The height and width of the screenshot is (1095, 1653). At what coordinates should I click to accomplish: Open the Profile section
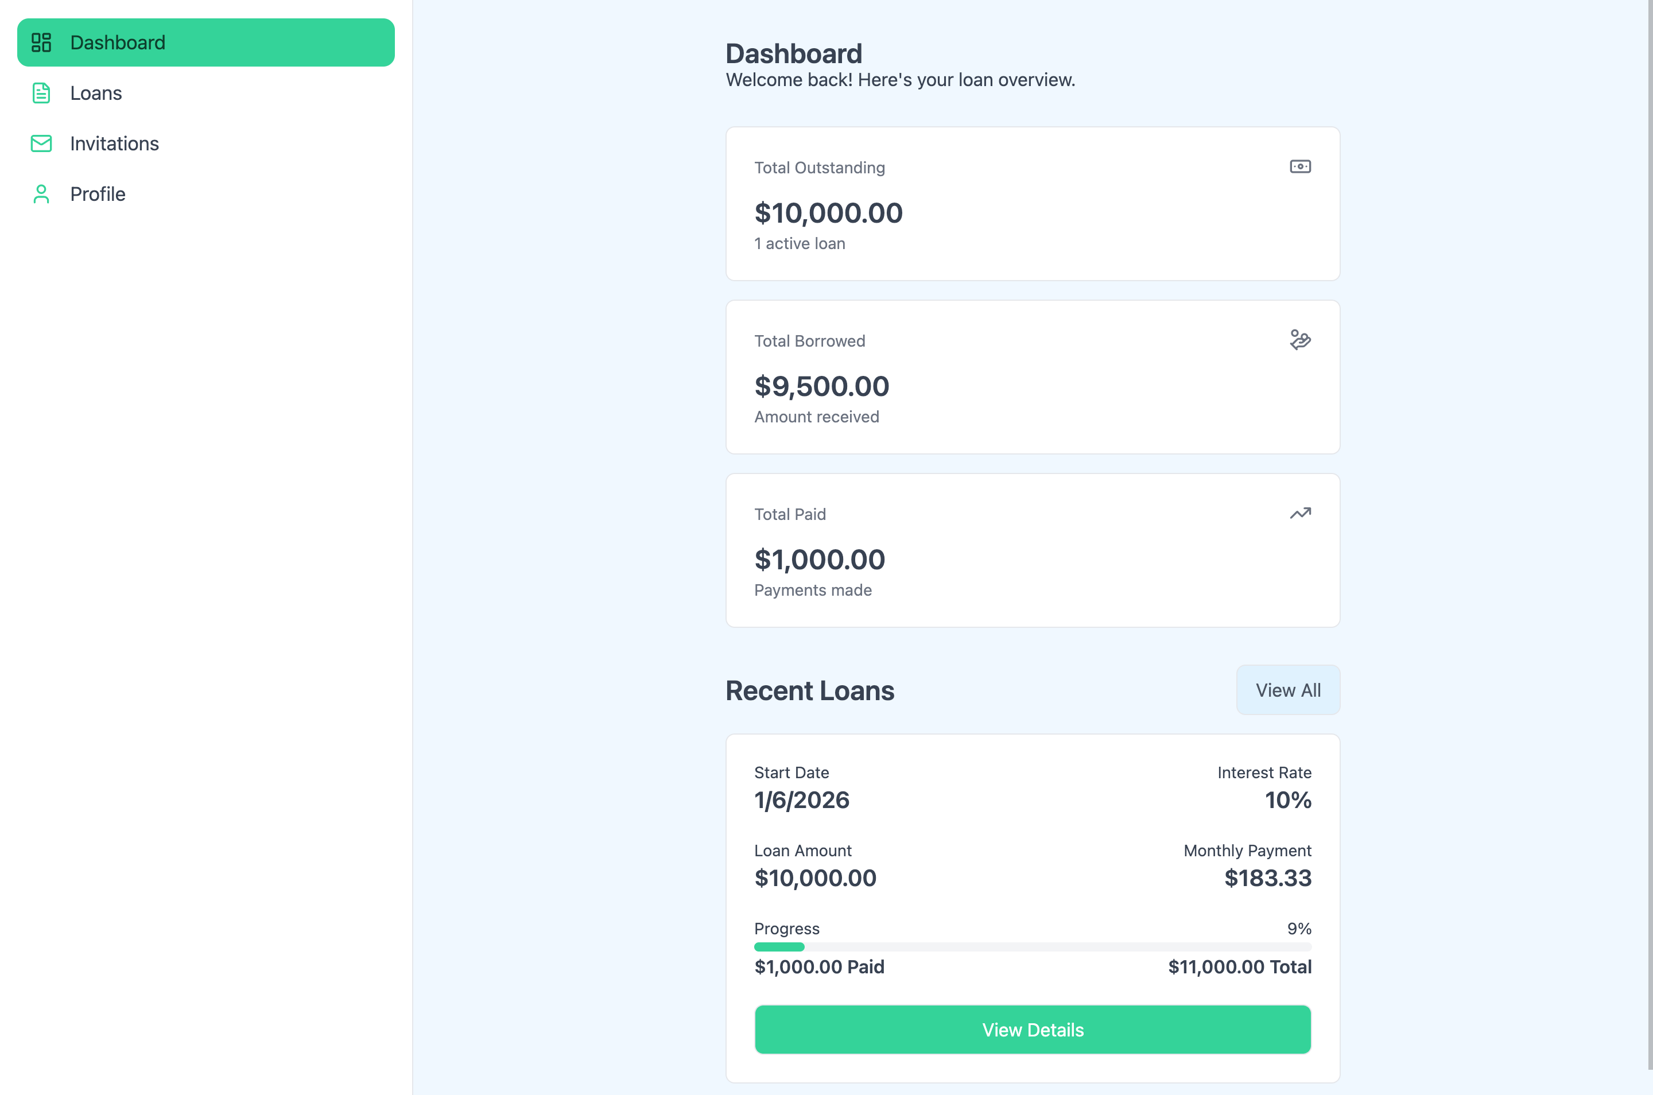(98, 194)
